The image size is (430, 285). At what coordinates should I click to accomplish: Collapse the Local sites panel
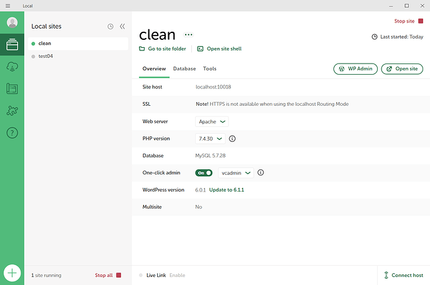tap(122, 26)
